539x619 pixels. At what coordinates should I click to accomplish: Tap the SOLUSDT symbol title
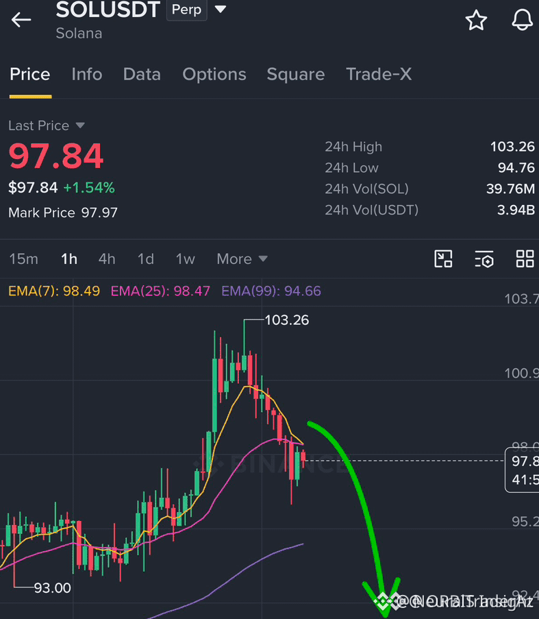[108, 10]
